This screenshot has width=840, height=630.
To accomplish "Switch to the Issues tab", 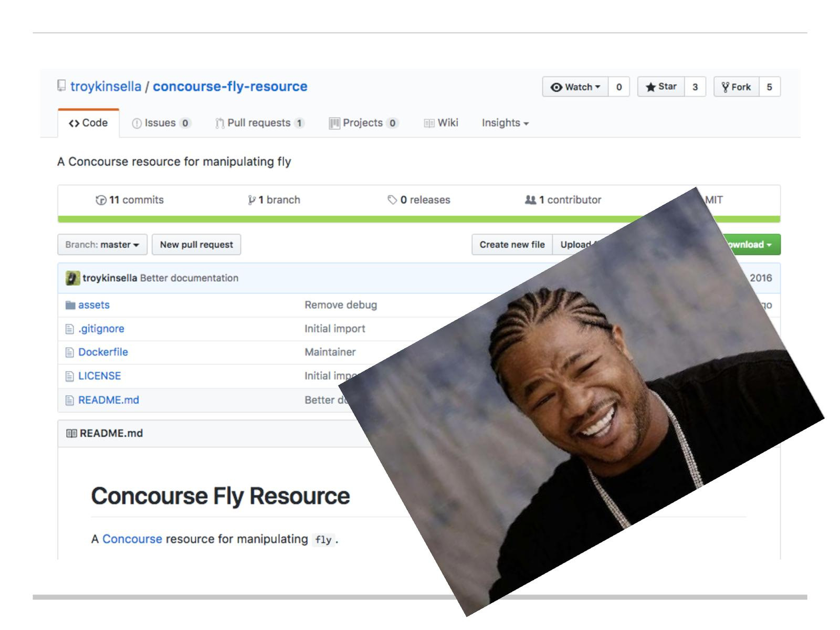I will 161,123.
